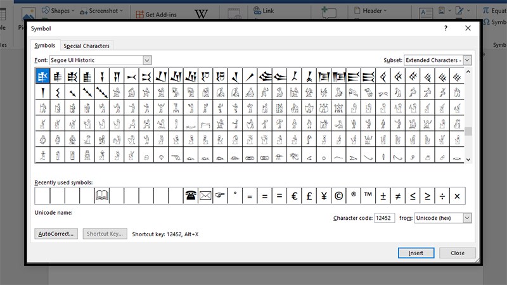Click the symbol grid scrollbar thumb
The image size is (507, 285).
click(x=468, y=131)
